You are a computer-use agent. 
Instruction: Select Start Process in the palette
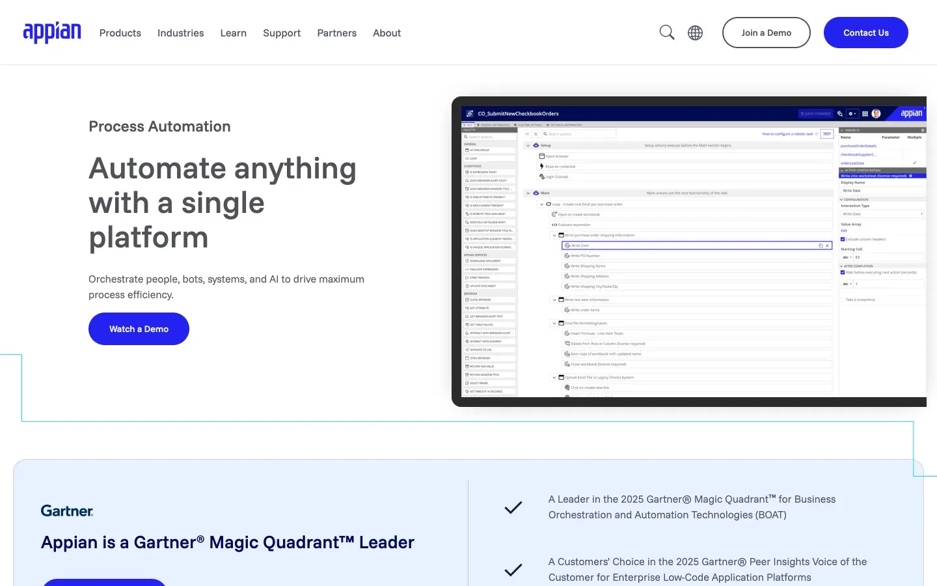pyautogui.click(x=489, y=277)
